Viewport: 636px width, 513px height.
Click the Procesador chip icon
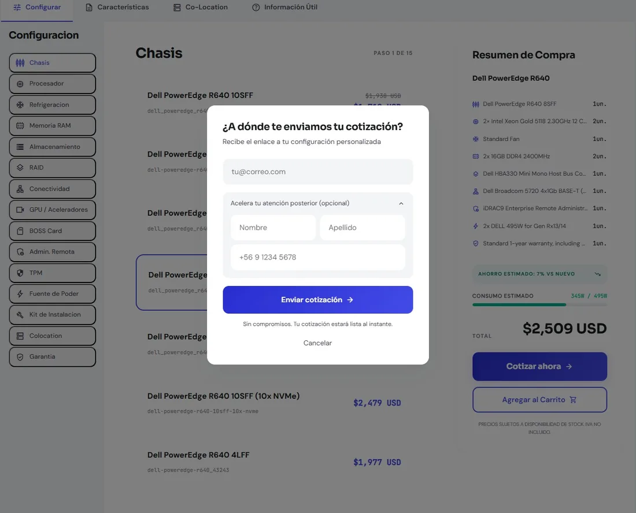(x=20, y=84)
